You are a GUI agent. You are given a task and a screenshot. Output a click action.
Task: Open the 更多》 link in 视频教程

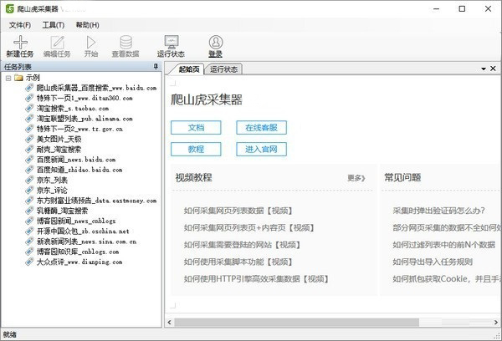coord(356,178)
